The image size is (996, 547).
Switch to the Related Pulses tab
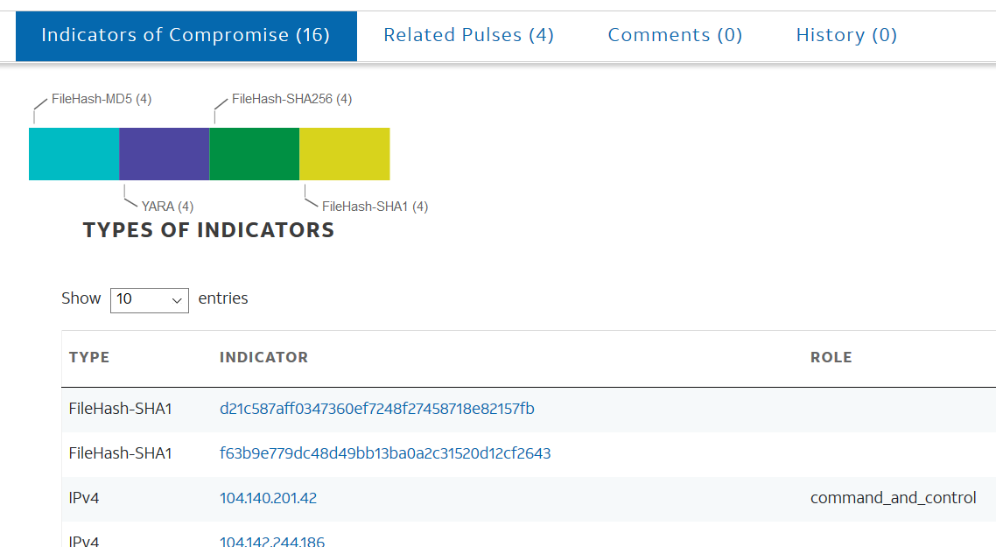click(x=468, y=35)
